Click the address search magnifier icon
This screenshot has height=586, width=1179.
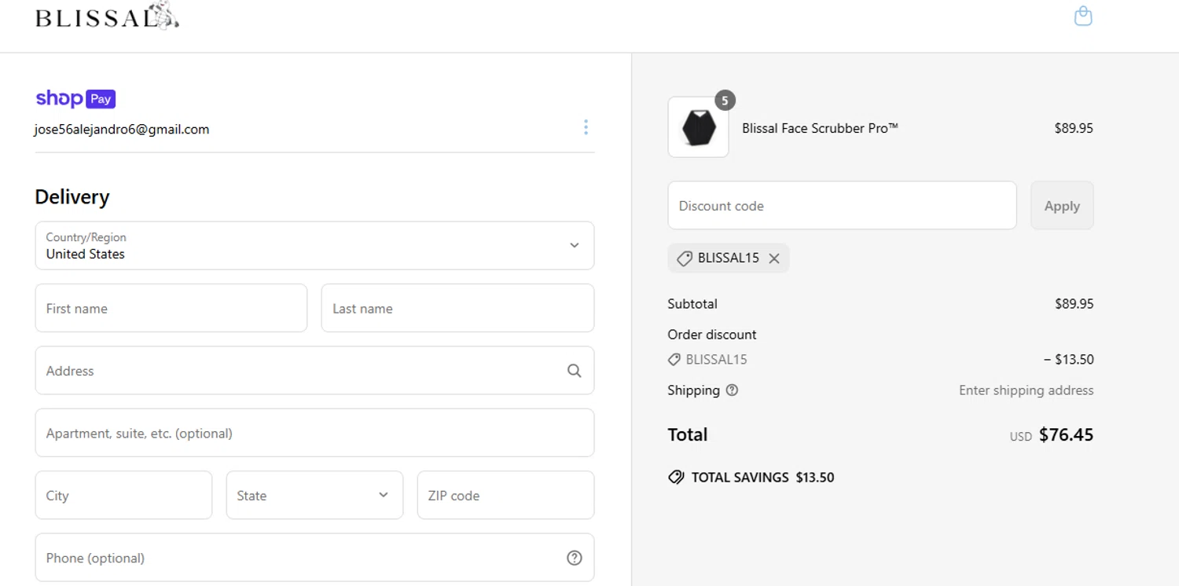click(x=575, y=371)
